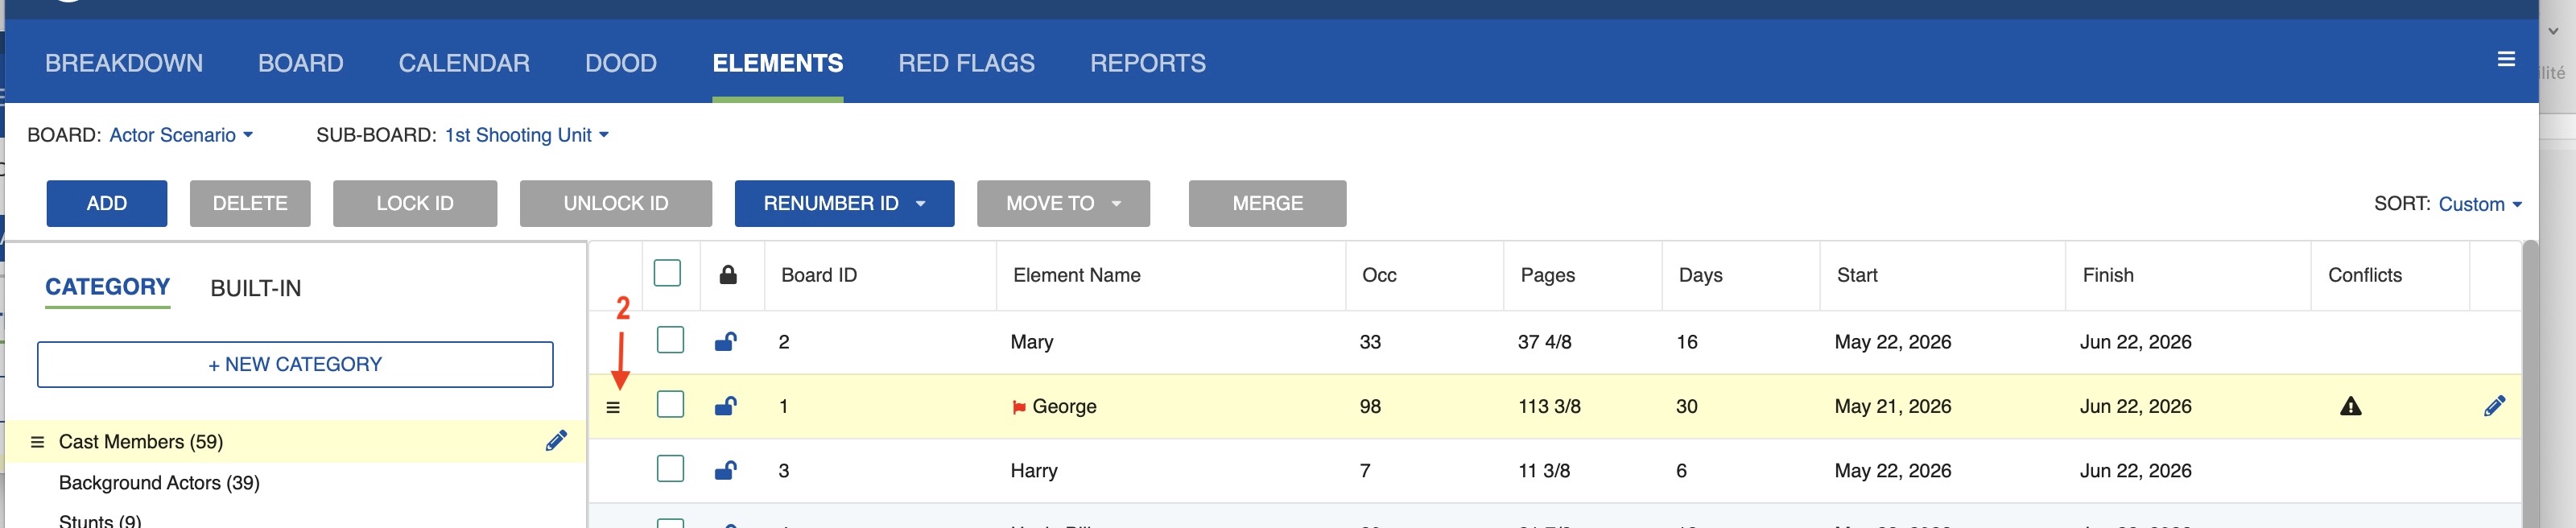2576x528 pixels.
Task: Open the Custom sort dropdown
Action: [2479, 204]
